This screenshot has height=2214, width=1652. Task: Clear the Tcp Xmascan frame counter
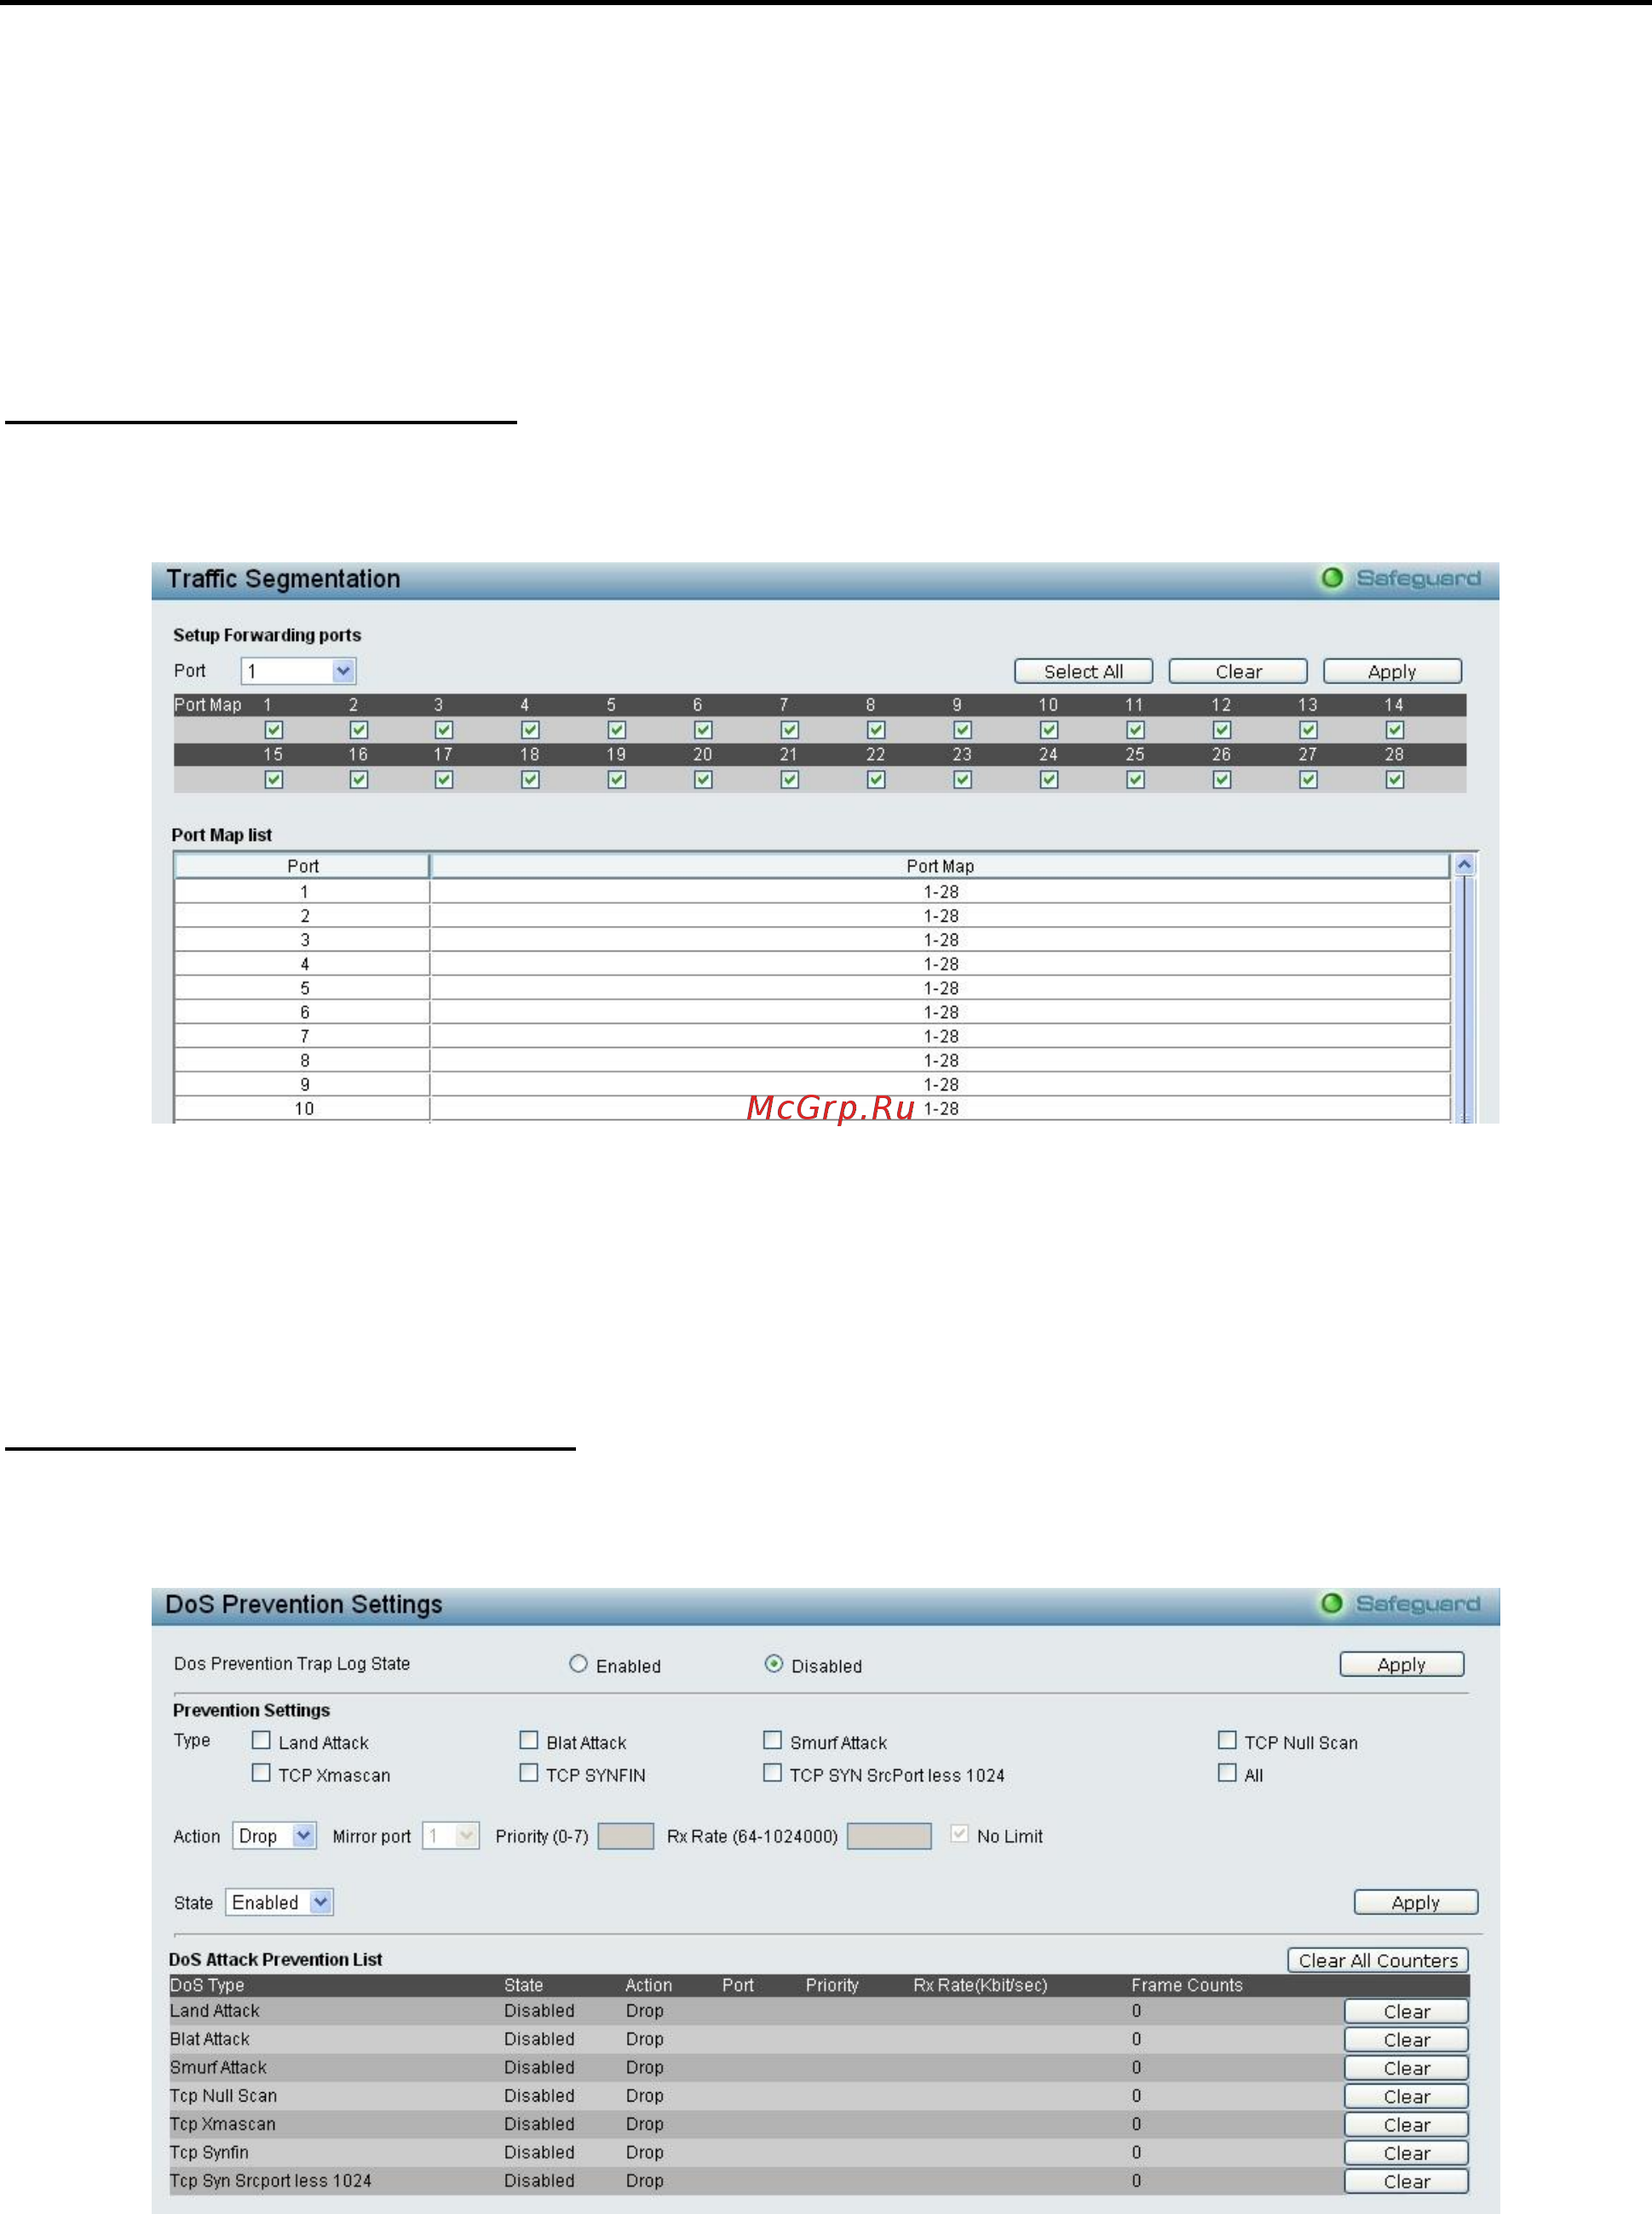(1406, 2124)
